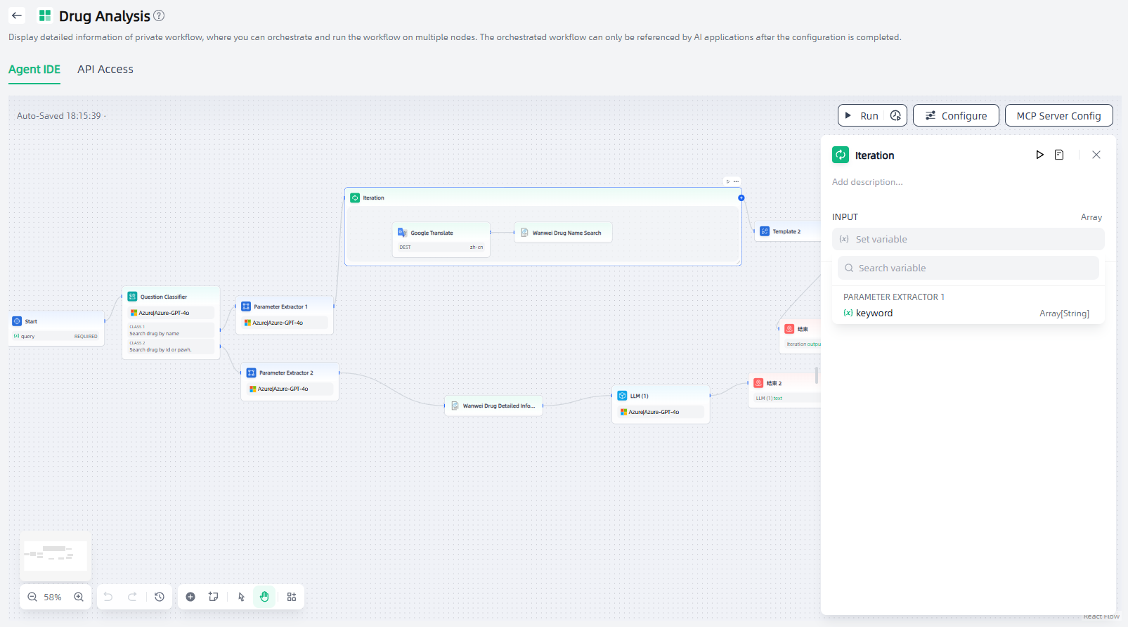Image resolution: width=1128 pixels, height=627 pixels.
Task: Open Iteration node help document icon
Action: [1059, 155]
